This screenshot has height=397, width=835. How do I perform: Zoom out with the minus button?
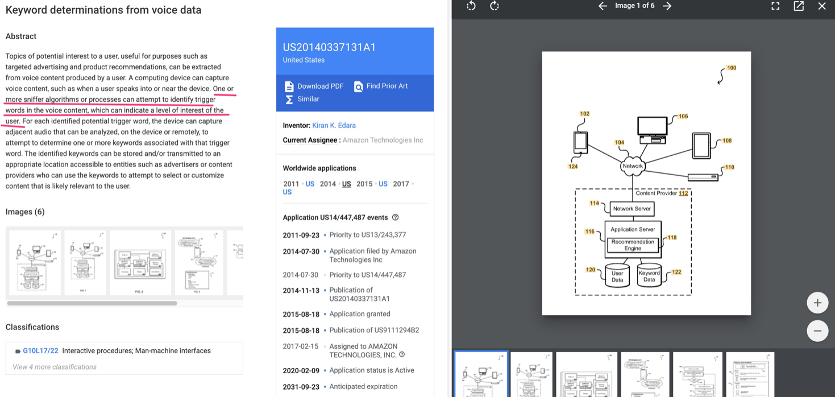[817, 330]
